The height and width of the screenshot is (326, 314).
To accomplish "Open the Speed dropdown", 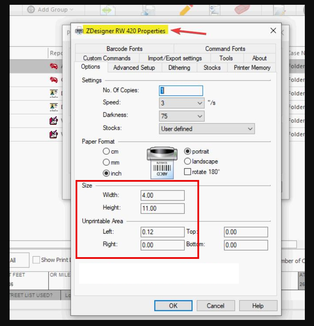I will [182, 103].
